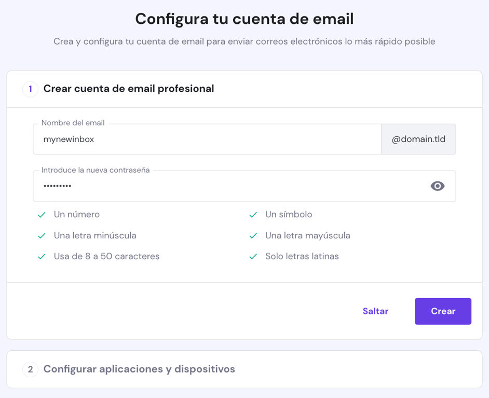Click the Introduce la nueva contraseña field
Viewport: 489px width, 398px height.
[x=208, y=186]
